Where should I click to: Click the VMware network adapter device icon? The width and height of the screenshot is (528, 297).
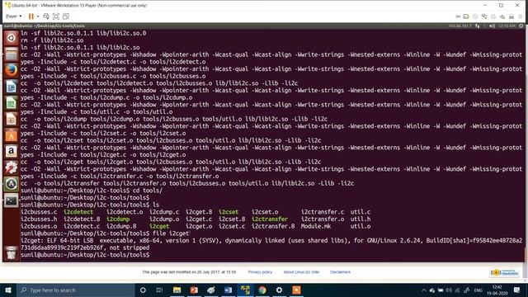[x=484, y=16]
